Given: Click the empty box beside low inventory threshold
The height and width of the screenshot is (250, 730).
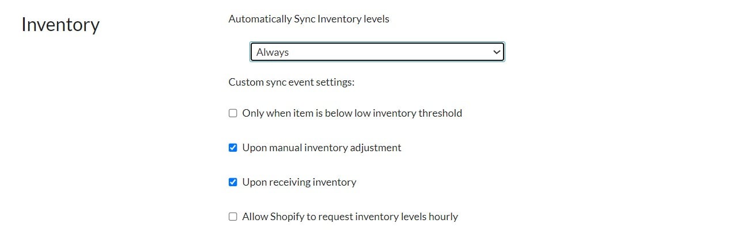Looking at the screenshot, I should [x=233, y=113].
